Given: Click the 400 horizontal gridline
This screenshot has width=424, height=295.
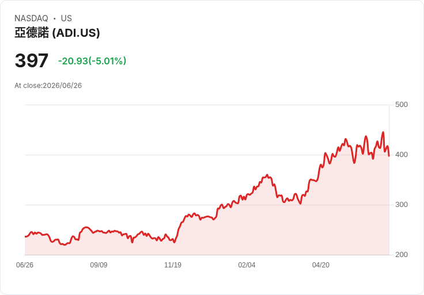Looking at the screenshot, I should [x=207, y=155].
